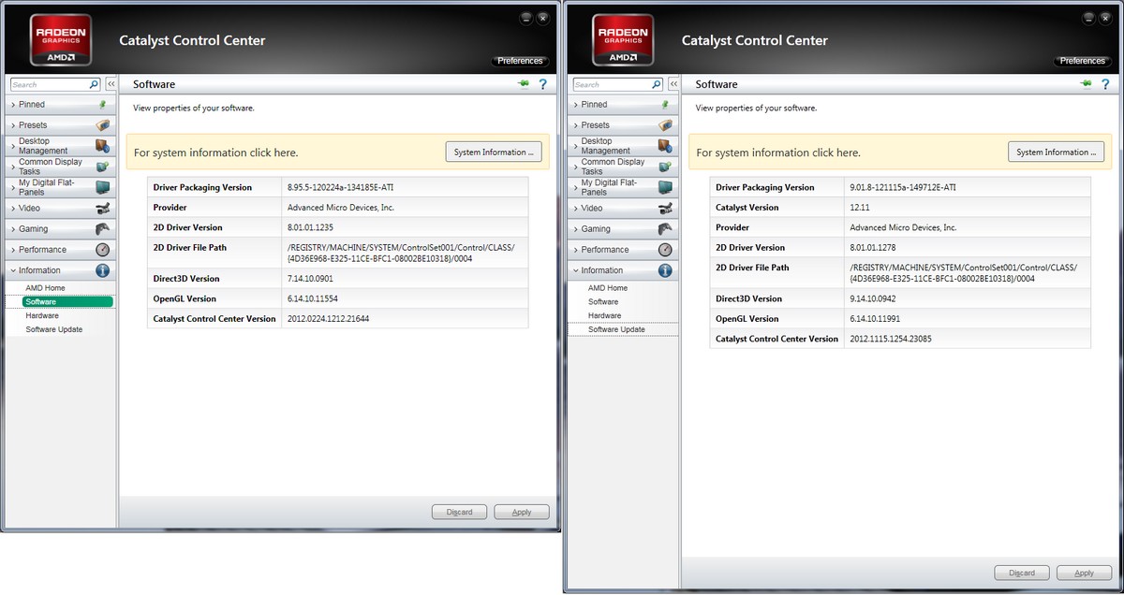The height and width of the screenshot is (595, 1124).
Task: Select Software item in right window sidebar
Action: click(x=603, y=302)
